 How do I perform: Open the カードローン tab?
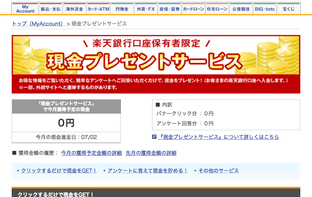(193, 9)
